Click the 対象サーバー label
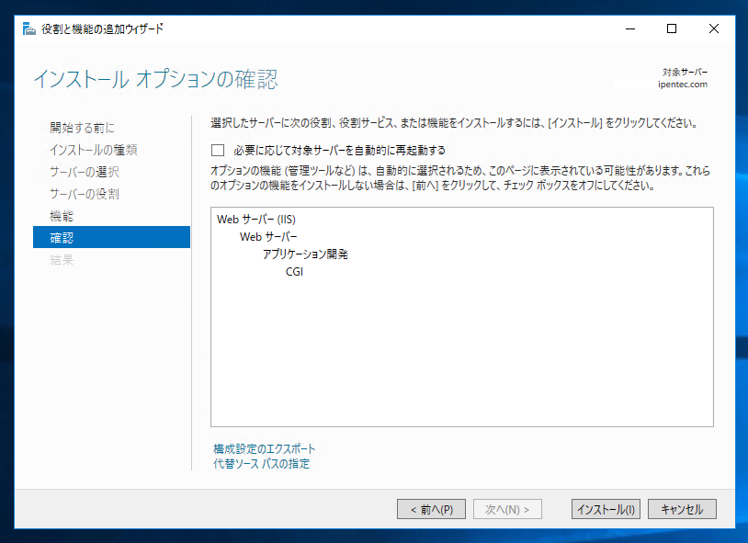 [x=685, y=72]
